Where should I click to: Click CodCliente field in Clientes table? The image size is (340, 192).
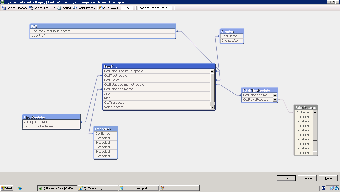(232, 36)
